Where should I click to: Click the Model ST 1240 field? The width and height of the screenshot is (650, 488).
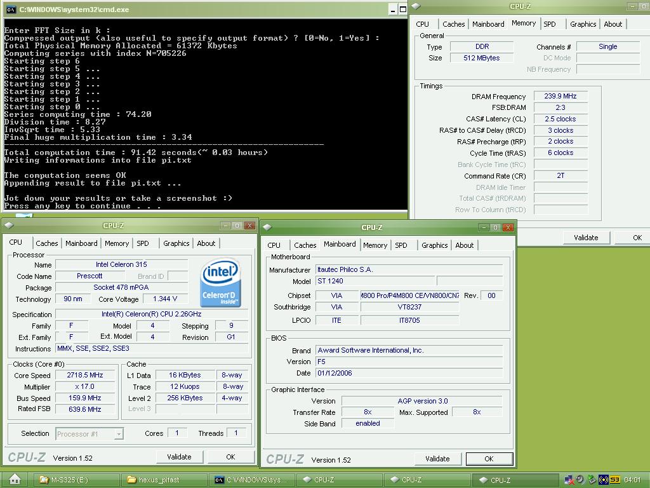point(375,281)
